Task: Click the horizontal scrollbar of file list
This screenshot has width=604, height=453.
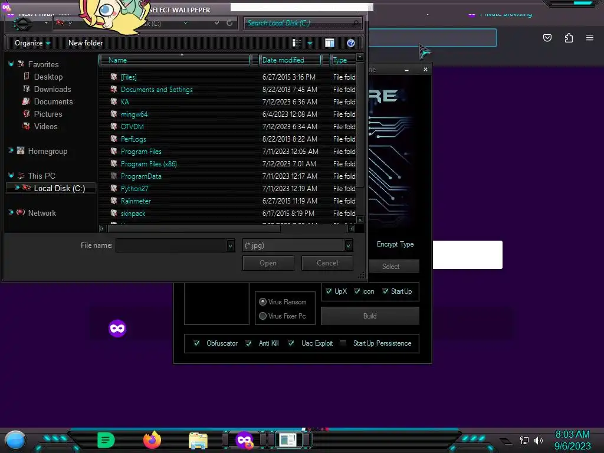Action: click(194, 228)
